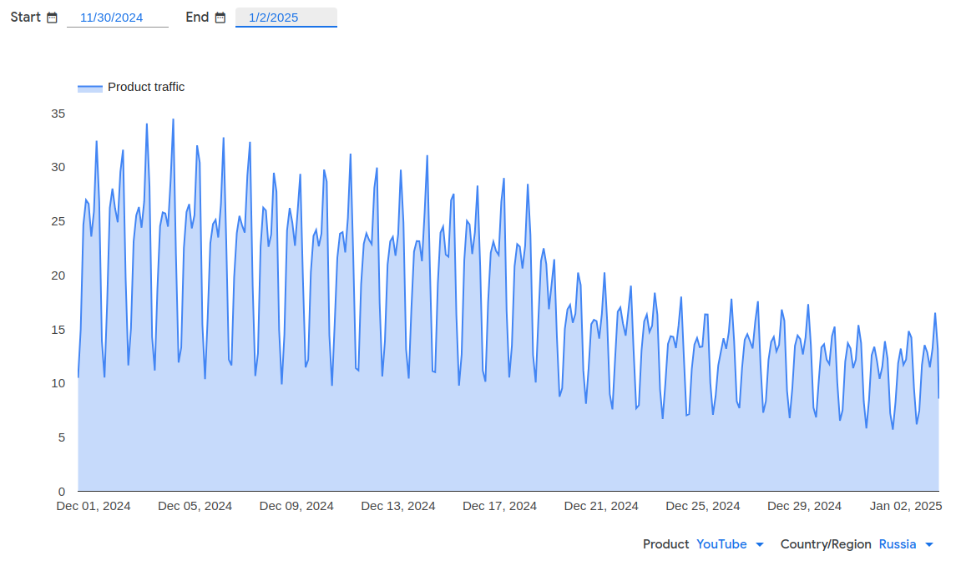
Task: Open the YouTube product dropdown
Action: [x=721, y=544]
